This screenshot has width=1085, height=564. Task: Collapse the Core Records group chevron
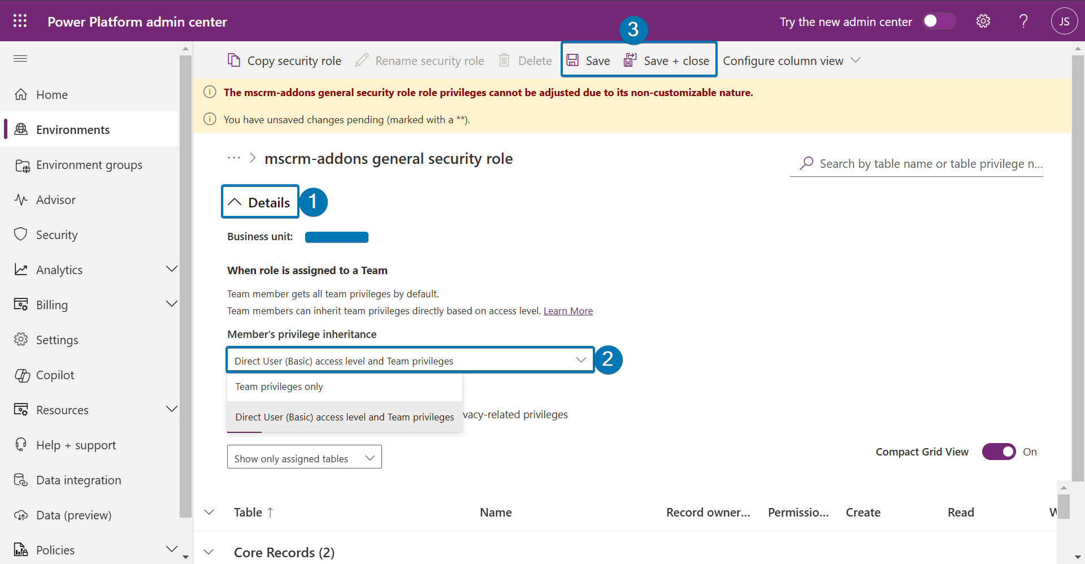click(x=209, y=552)
